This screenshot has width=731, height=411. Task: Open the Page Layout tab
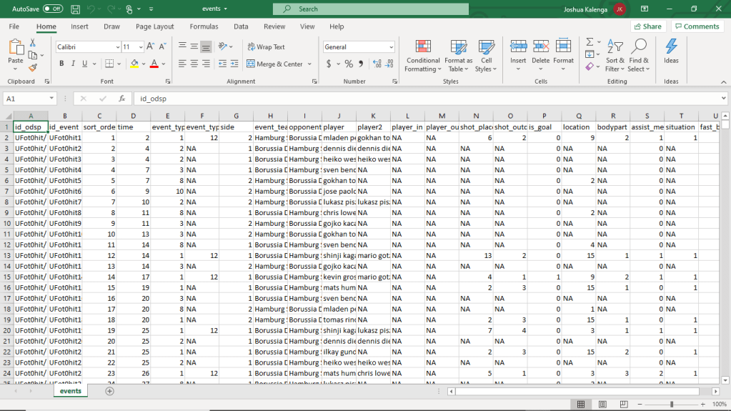[154, 26]
